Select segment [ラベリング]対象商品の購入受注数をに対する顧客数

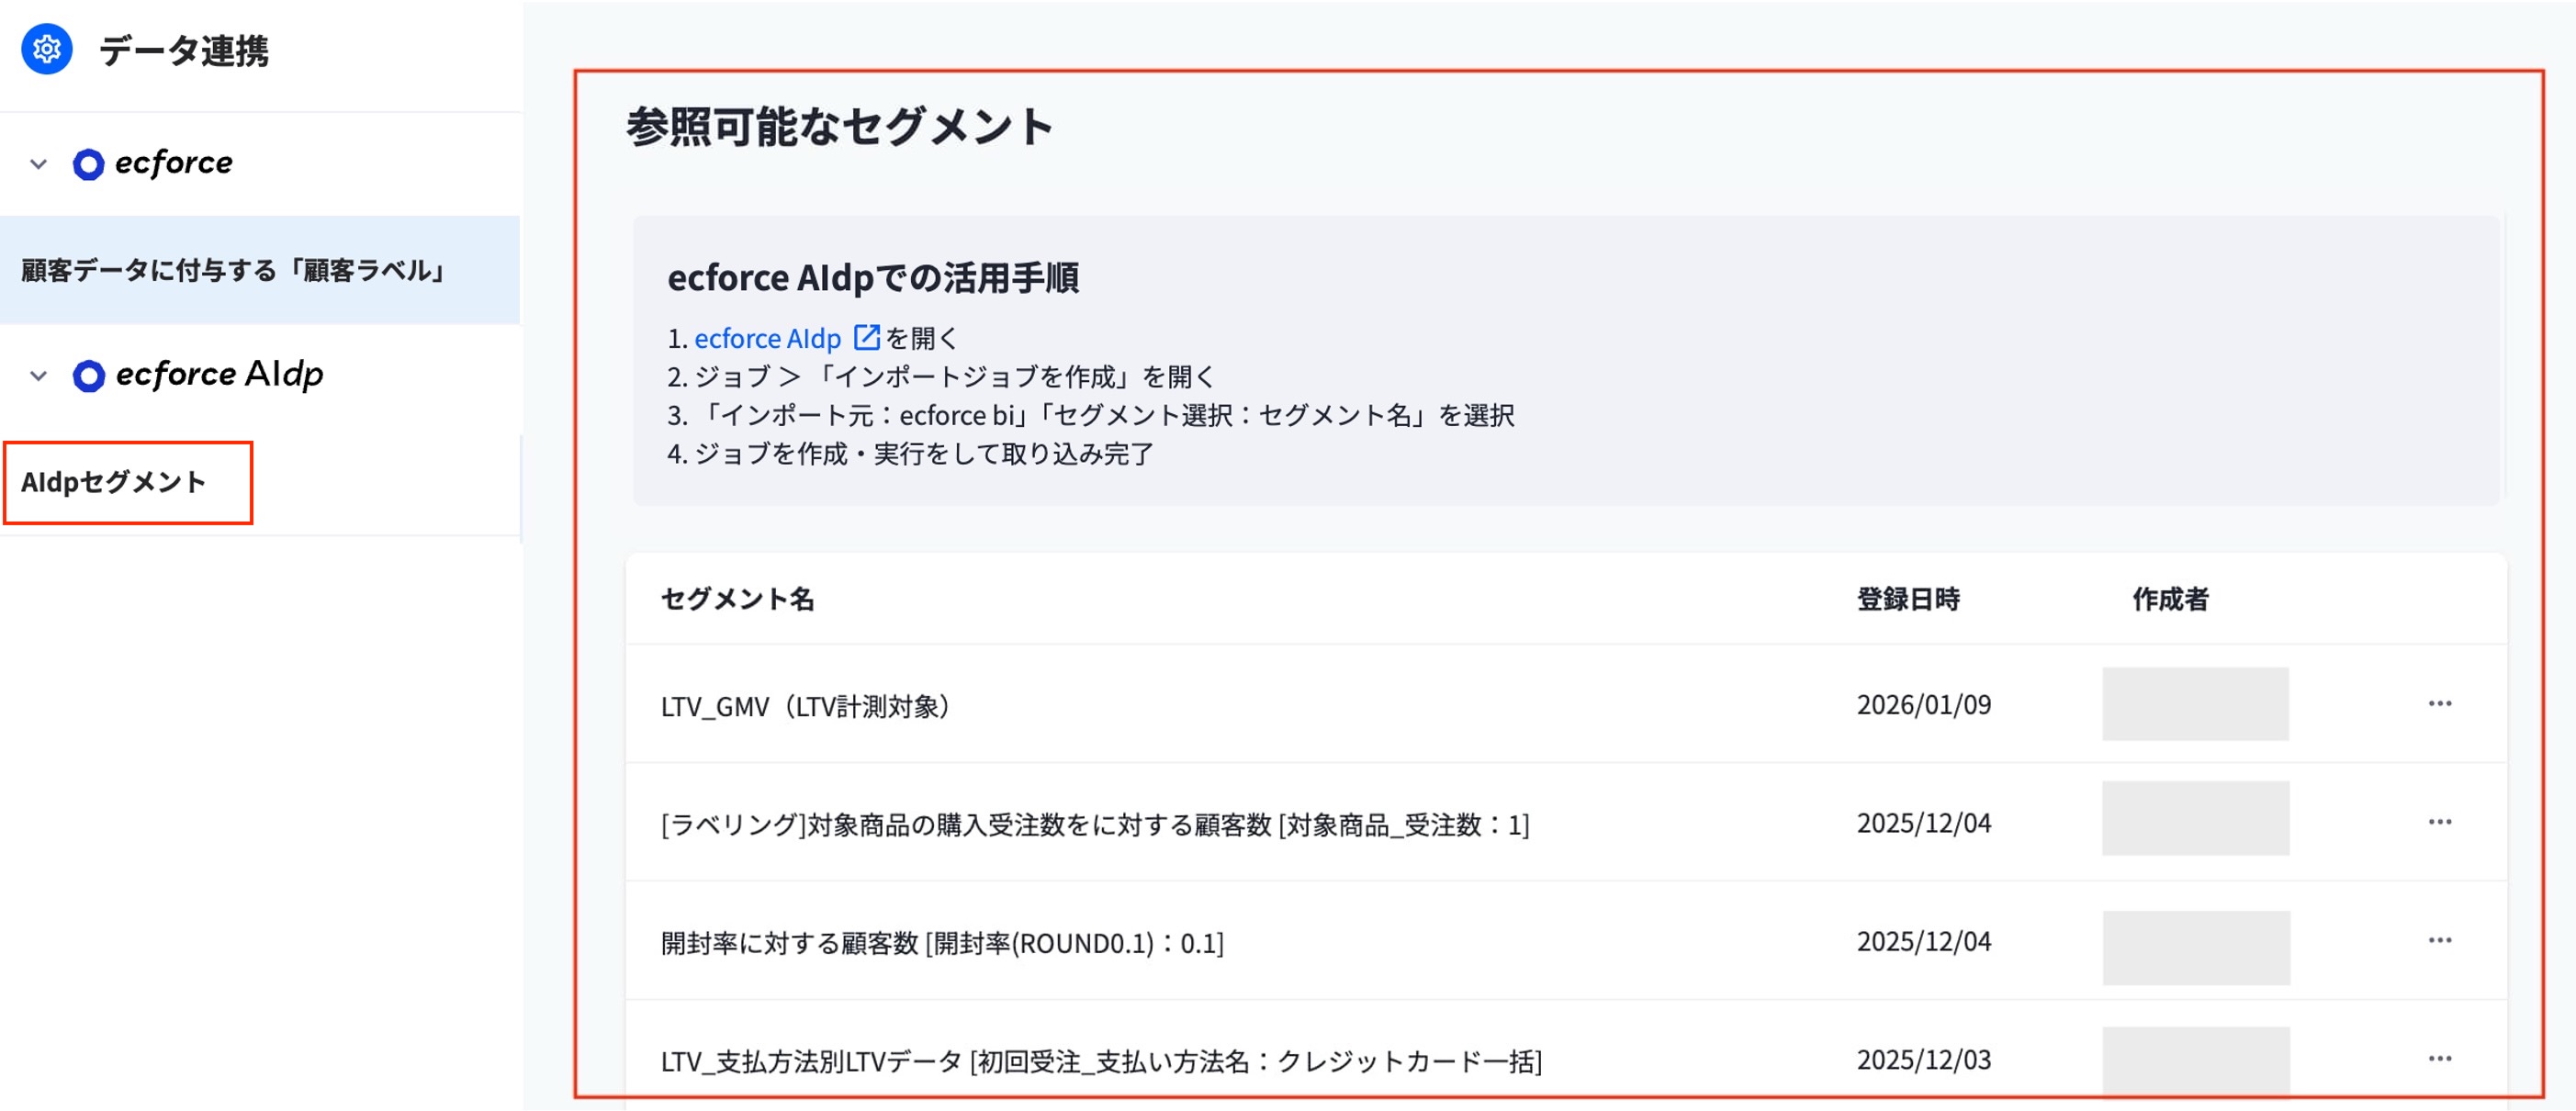1095,824
